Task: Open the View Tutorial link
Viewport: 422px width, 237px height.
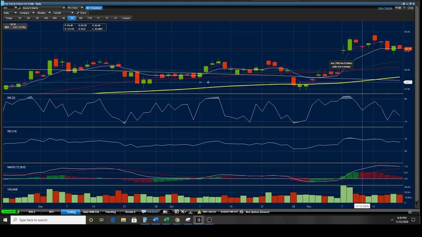Action: coord(385,8)
